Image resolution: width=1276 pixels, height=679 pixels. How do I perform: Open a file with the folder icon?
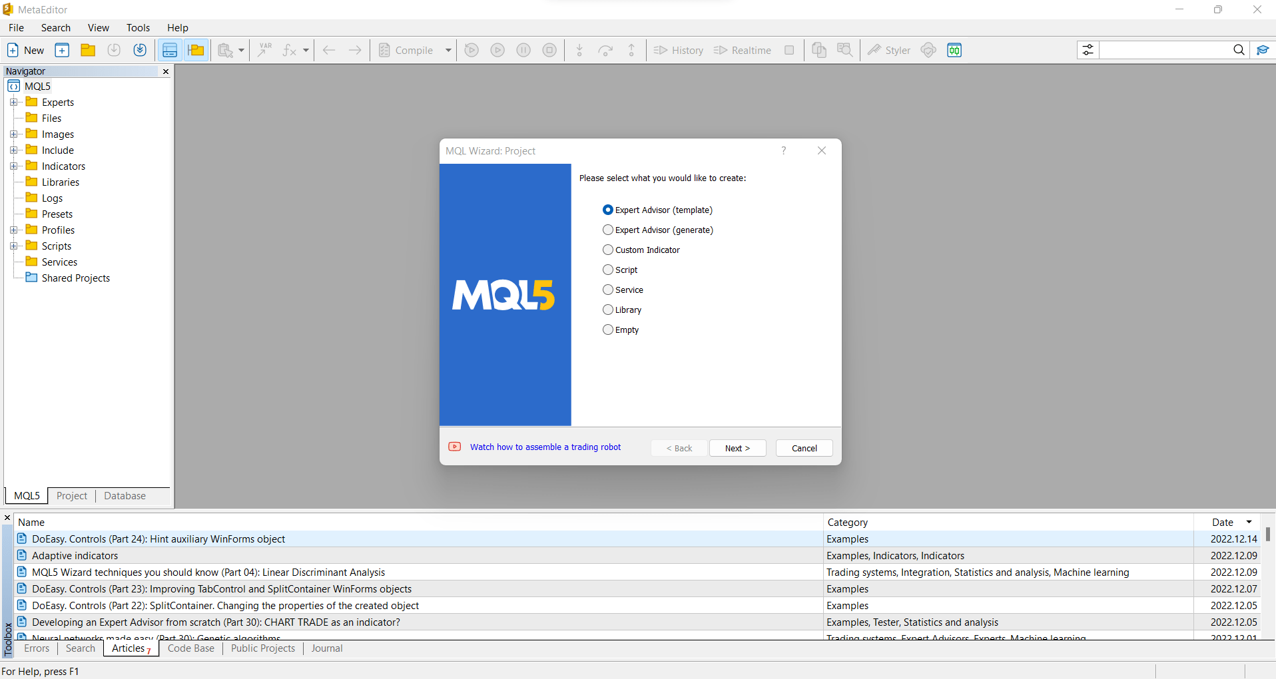coord(88,50)
